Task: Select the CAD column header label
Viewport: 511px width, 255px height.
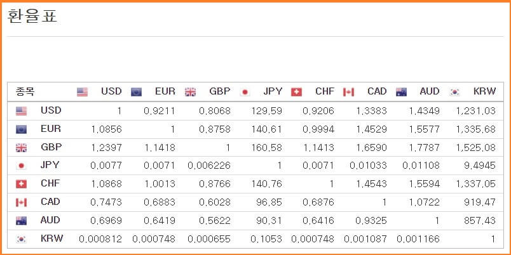Action: [x=377, y=91]
